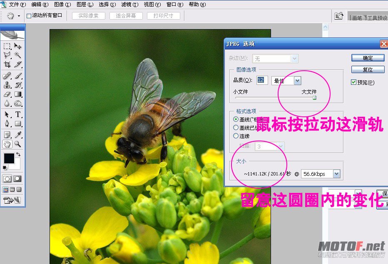The width and height of the screenshot is (388, 264).
Task: Open the 编辑(E) menu
Action: coord(40,5)
